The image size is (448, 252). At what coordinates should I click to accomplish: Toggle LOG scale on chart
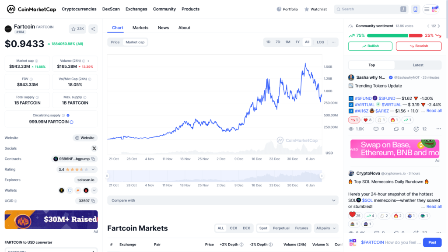point(320,42)
